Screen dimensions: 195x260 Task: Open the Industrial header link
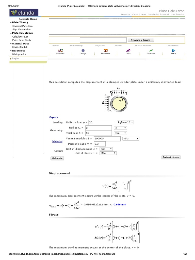coord(164,14)
